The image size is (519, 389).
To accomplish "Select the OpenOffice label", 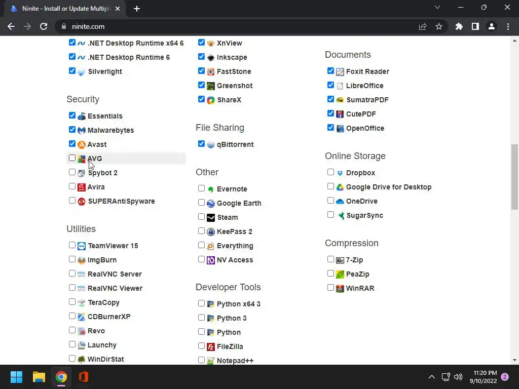I will tap(365, 128).
